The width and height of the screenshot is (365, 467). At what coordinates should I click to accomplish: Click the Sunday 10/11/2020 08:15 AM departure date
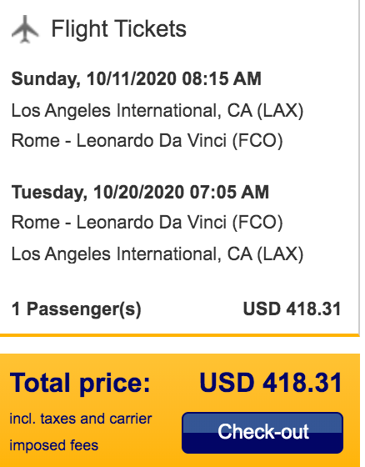[x=136, y=79]
